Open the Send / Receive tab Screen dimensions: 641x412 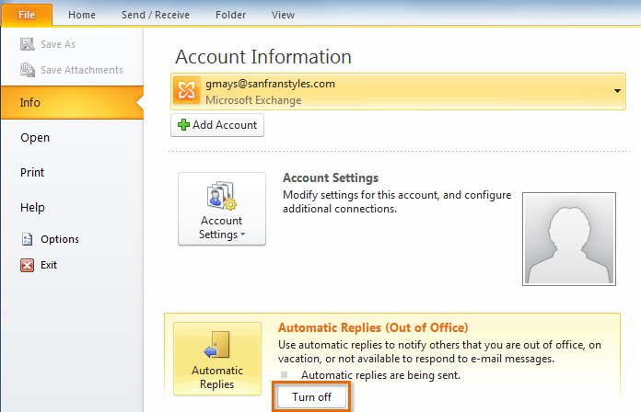click(x=156, y=15)
